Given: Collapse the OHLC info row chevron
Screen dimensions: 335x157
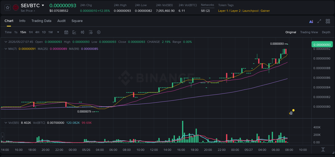Looking at the screenshot, I should coord(6,42).
